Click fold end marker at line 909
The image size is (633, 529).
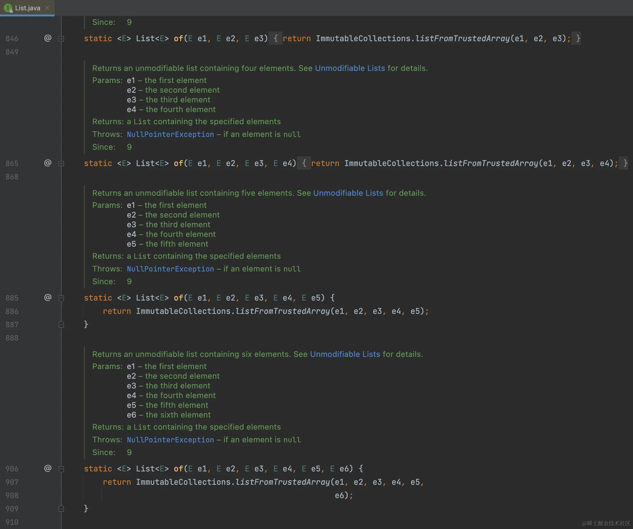point(61,509)
